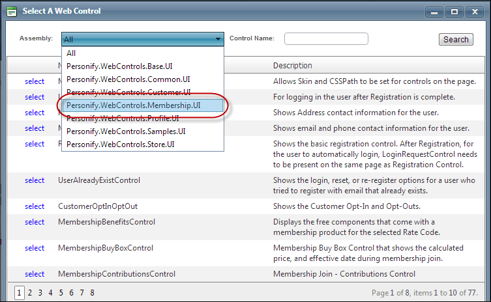491x302 pixels.
Task: Go to page 1 of results
Action: tap(19, 293)
